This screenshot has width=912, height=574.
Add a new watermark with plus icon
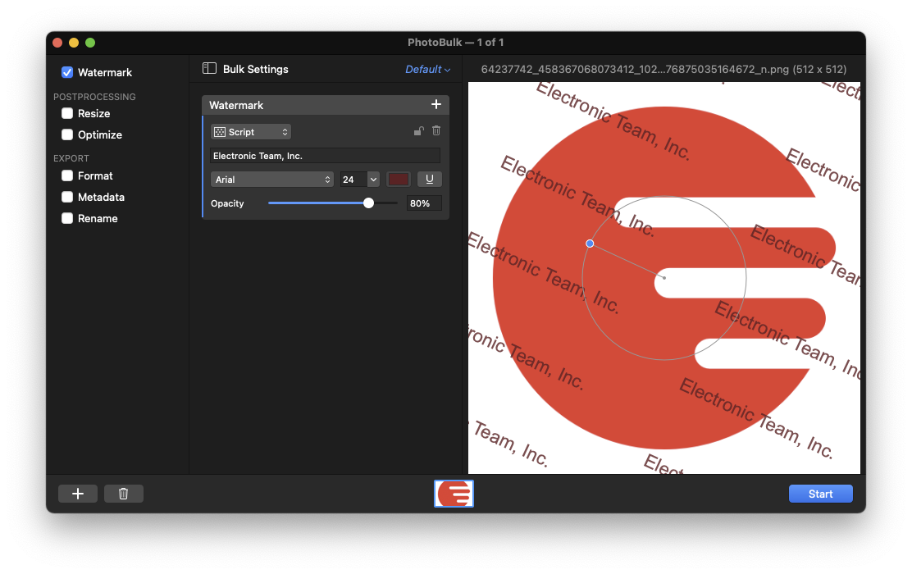coord(436,105)
